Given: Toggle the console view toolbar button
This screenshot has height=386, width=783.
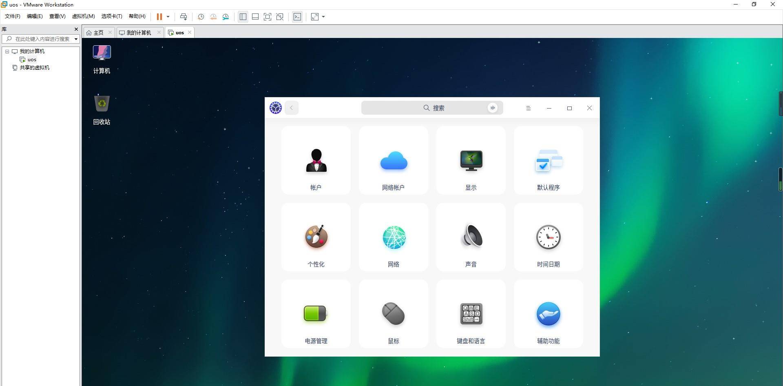Looking at the screenshot, I should [x=297, y=17].
